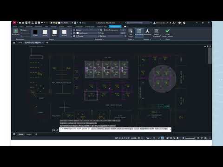Viewport: 223px width, 167px height.
Task: Open the layout tabs hamburger menu
Action: pos(14,134)
